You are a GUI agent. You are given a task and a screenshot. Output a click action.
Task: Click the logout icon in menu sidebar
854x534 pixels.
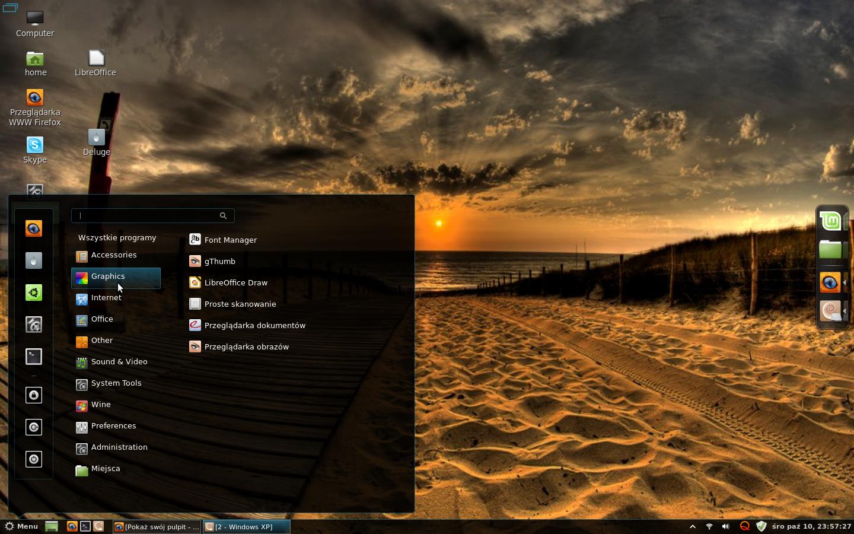[34, 427]
